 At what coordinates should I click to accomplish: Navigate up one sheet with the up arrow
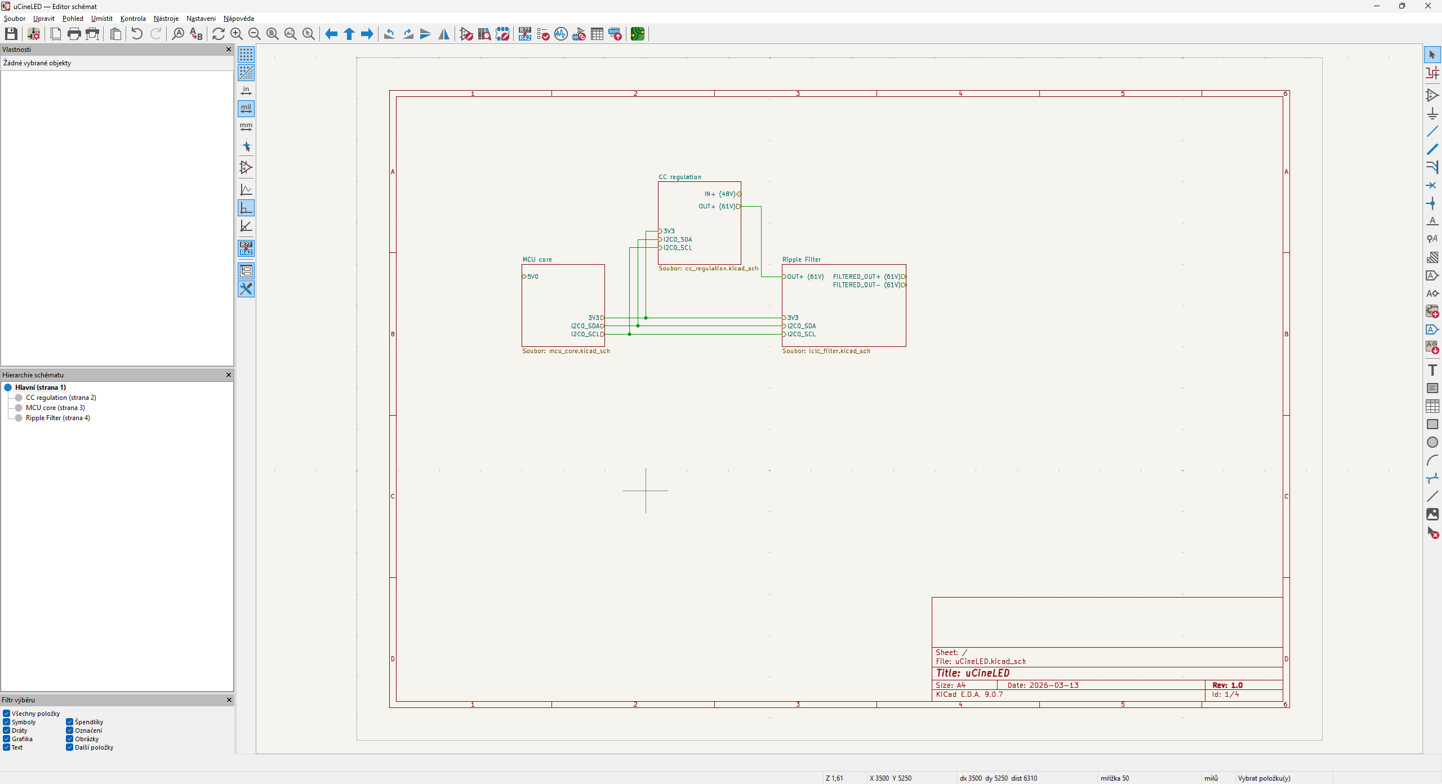(349, 34)
